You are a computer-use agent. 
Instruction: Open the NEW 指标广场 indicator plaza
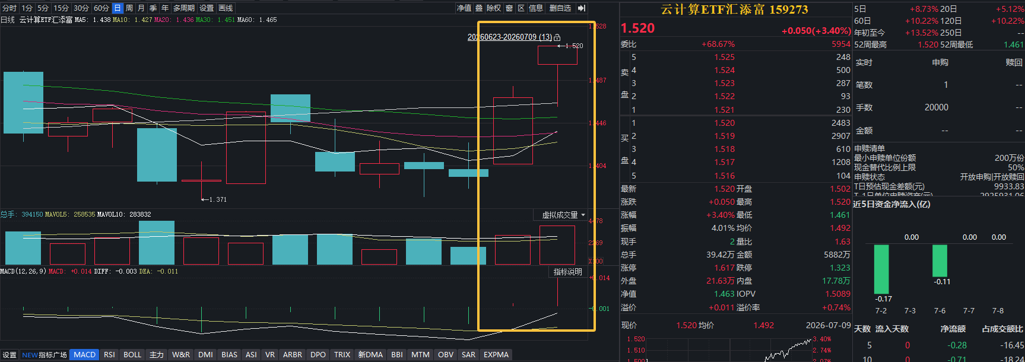click(x=45, y=354)
